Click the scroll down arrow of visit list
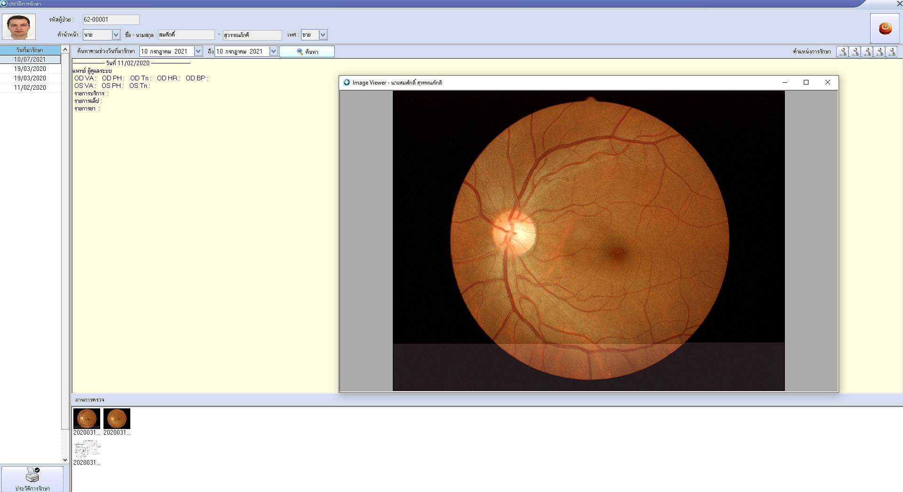 tap(65, 460)
